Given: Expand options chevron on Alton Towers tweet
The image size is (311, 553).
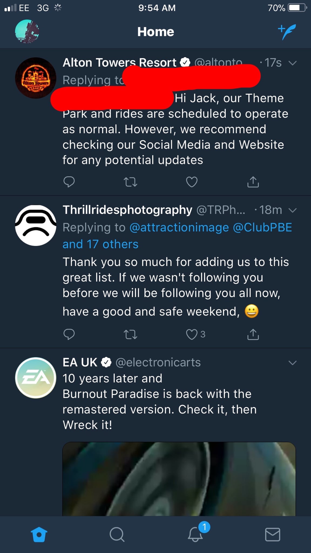Looking at the screenshot, I should (x=292, y=63).
